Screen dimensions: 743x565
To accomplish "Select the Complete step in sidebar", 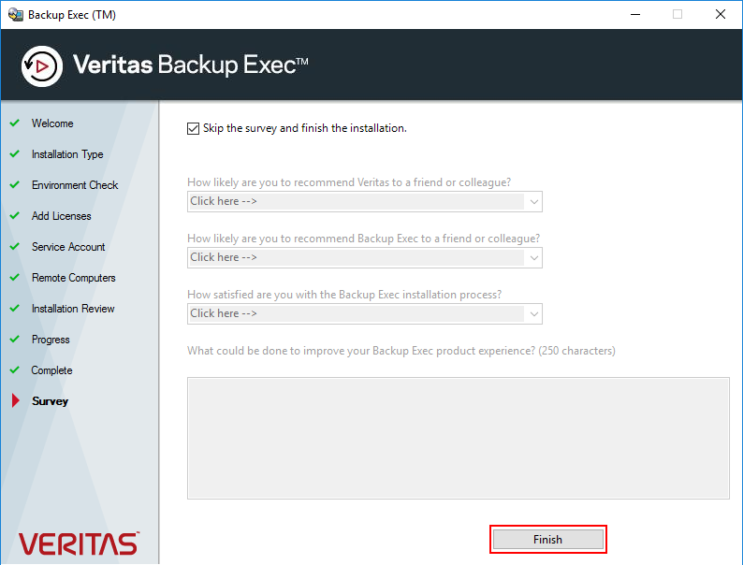I will 51,369.
